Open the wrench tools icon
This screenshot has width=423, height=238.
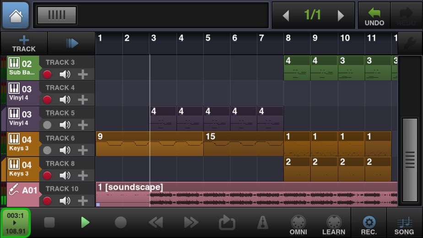410,43
